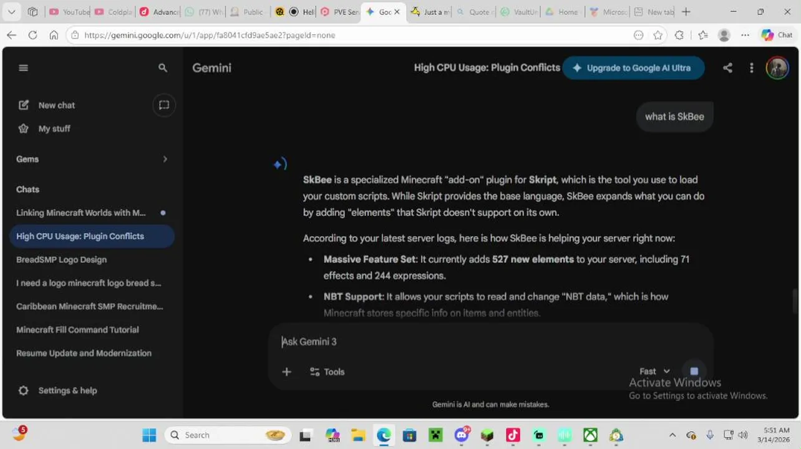Switch to the Advance tab
The width and height of the screenshot is (801, 449).
(158, 12)
